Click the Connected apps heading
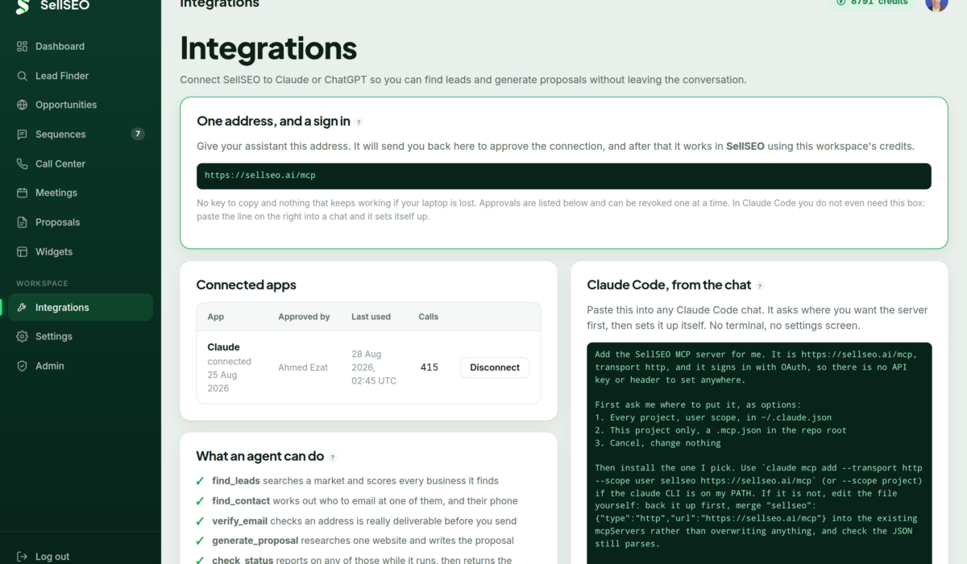 (246, 285)
